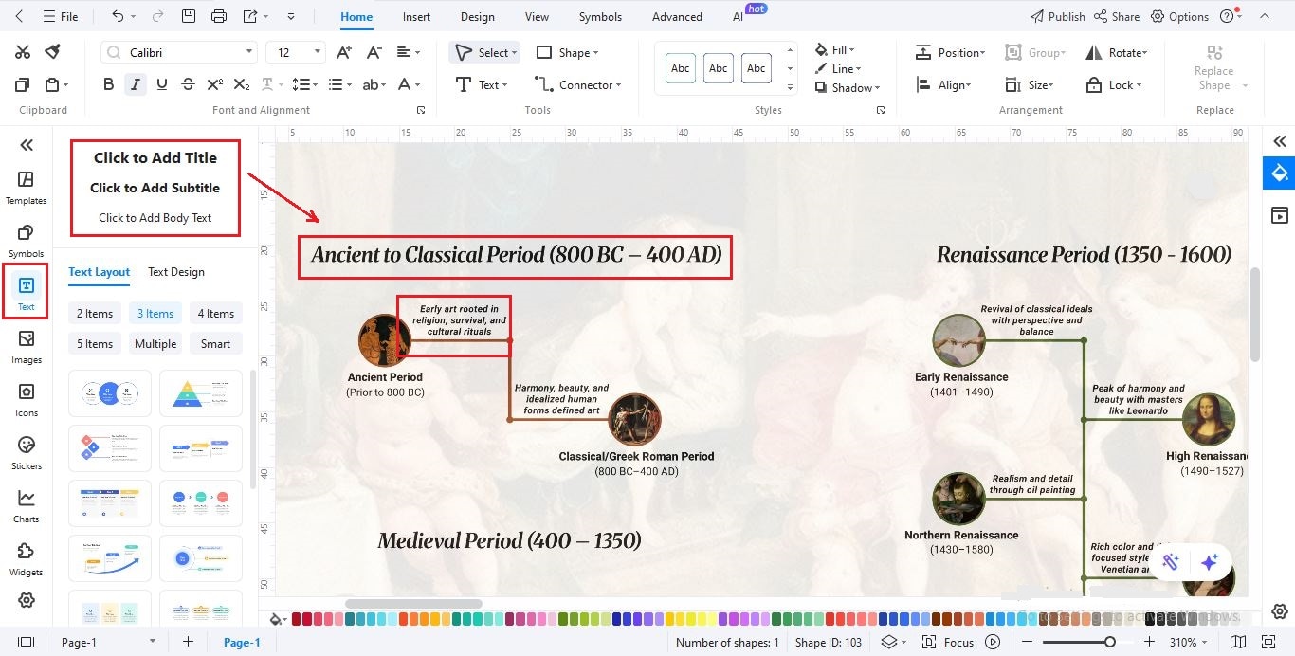The width and height of the screenshot is (1295, 656).
Task: Switch to the Text Design tab
Action: 176,272
